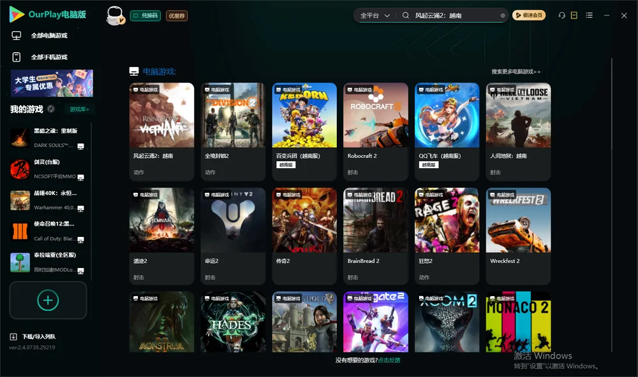
Task: Open the 传奇2 game card
Action: click(304, 236)
